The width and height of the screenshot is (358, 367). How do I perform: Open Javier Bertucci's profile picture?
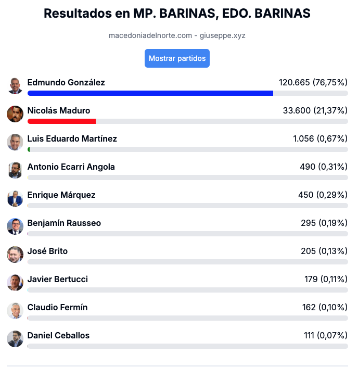tap(15, 283)
